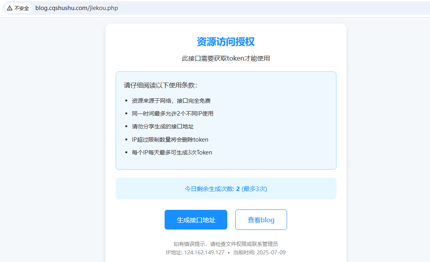This screenshot has height=262, width=430.
Task: Click the term 每个IP每天最多可生成3次Token
Action: 172,152
